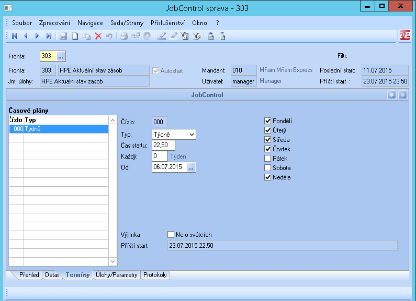Screen dimensions: 416x301
Task: Open the ? help menu
Action: tap(218, 23)
